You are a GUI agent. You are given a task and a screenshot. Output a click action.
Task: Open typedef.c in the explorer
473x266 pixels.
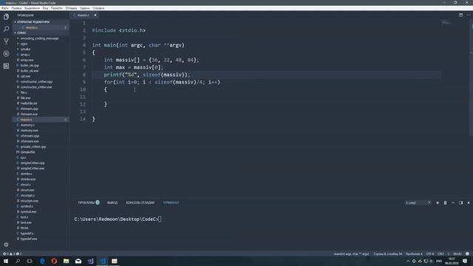point(27,233)
